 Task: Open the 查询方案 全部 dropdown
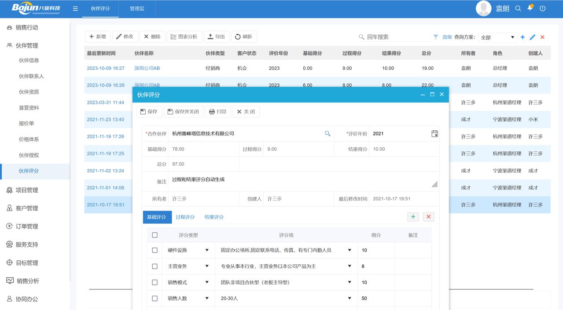pyautogui.click(x=497, y=37)
